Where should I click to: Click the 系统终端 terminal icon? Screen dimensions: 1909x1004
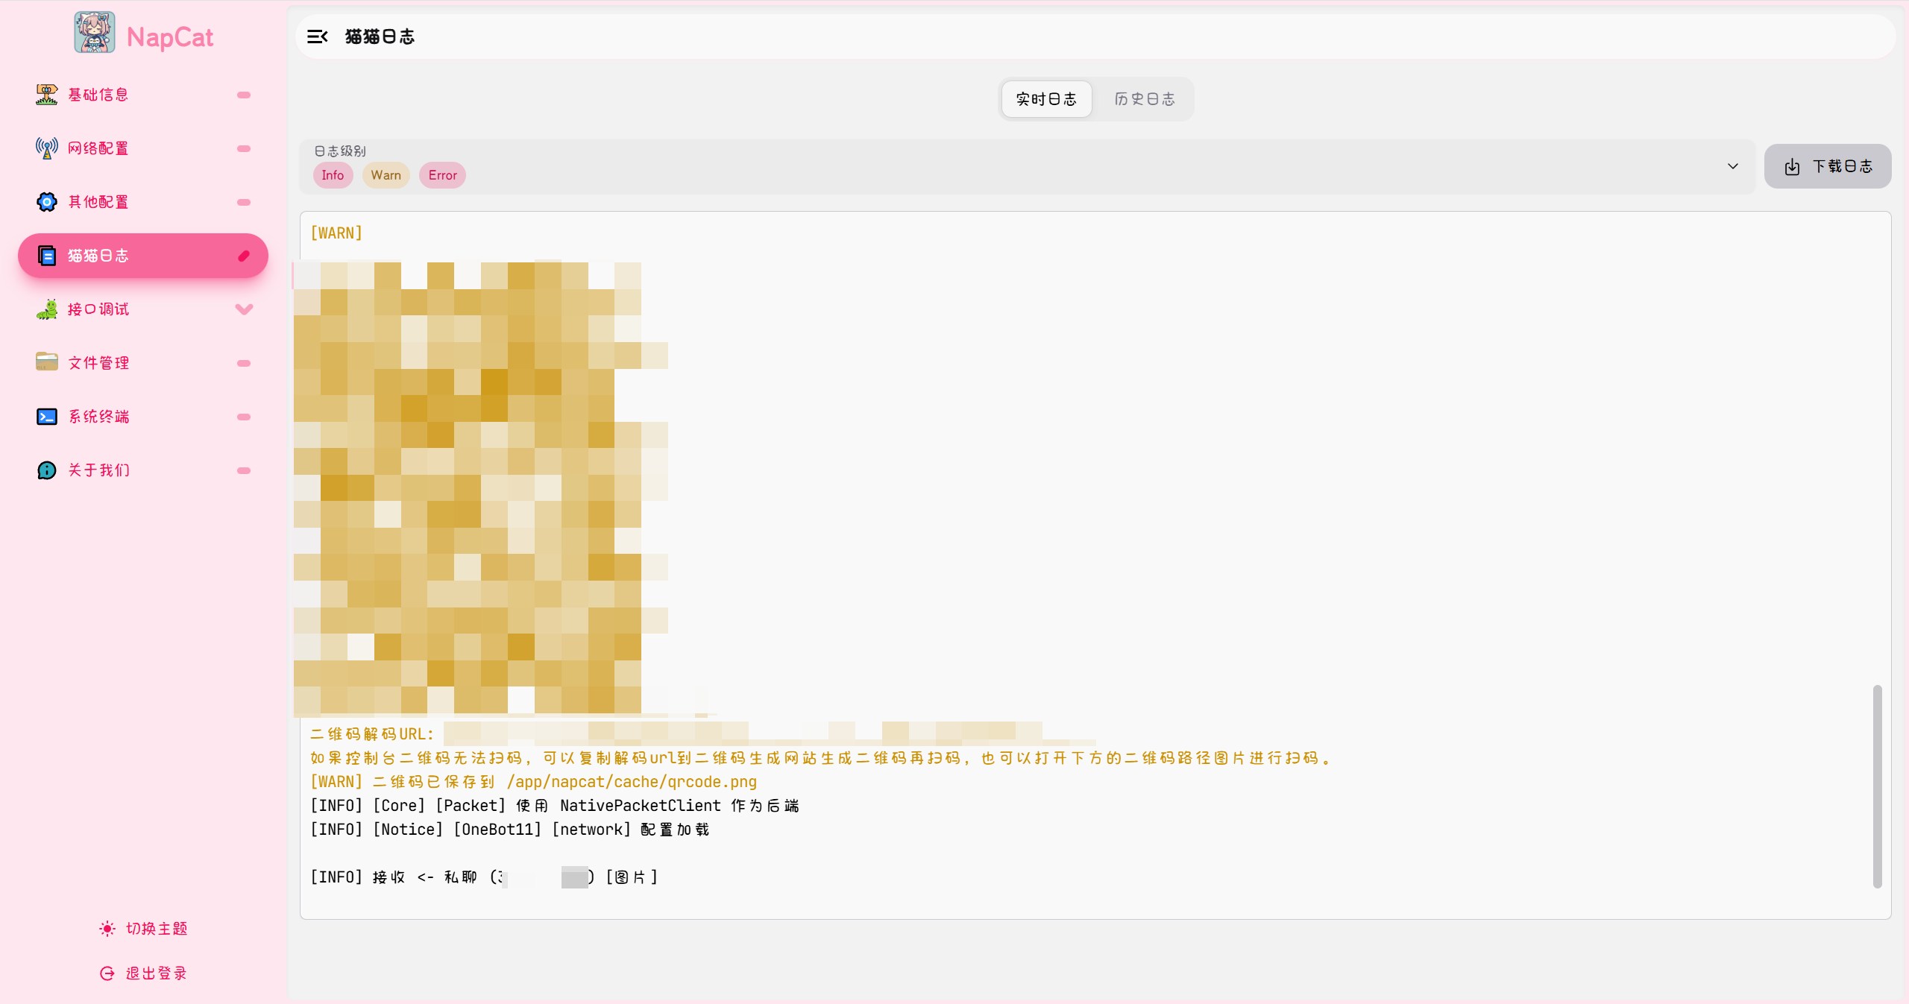46,417
